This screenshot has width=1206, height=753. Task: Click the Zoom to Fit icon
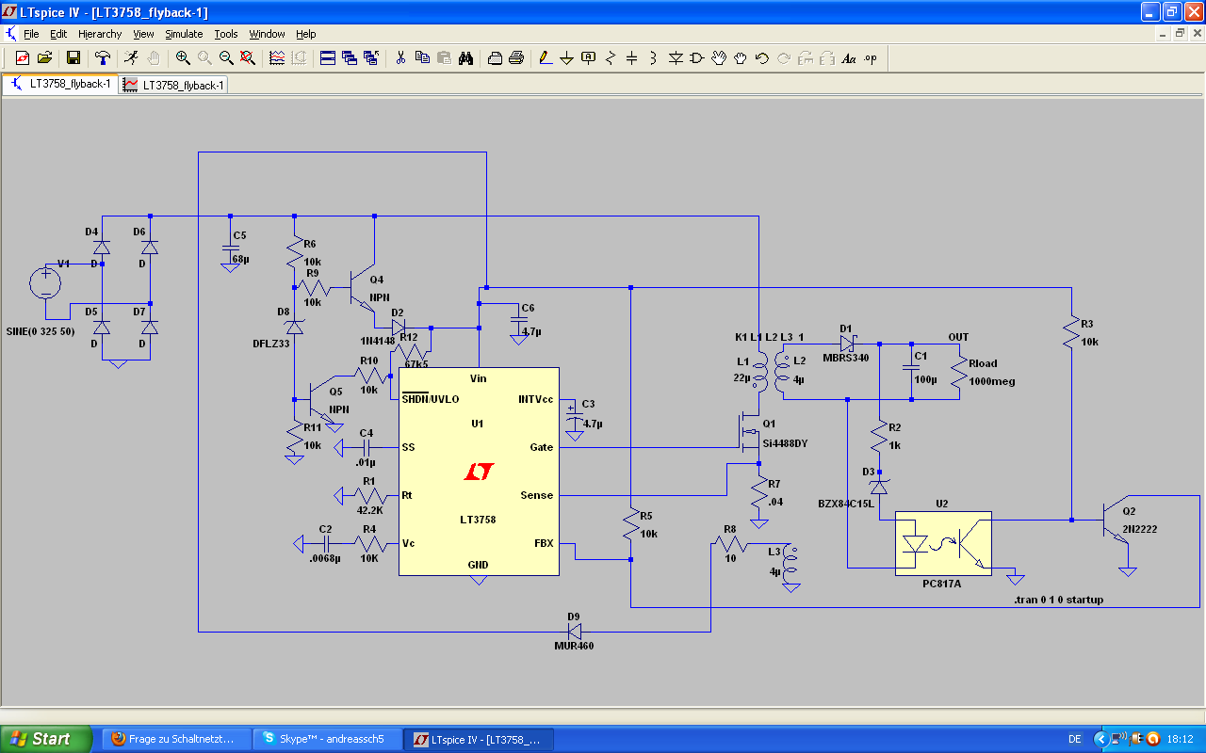248,58
